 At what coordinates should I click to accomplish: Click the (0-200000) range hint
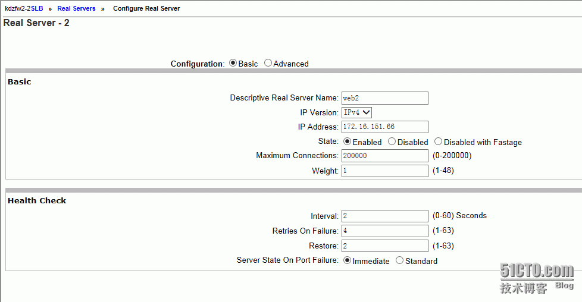click(x=452, y=155)
